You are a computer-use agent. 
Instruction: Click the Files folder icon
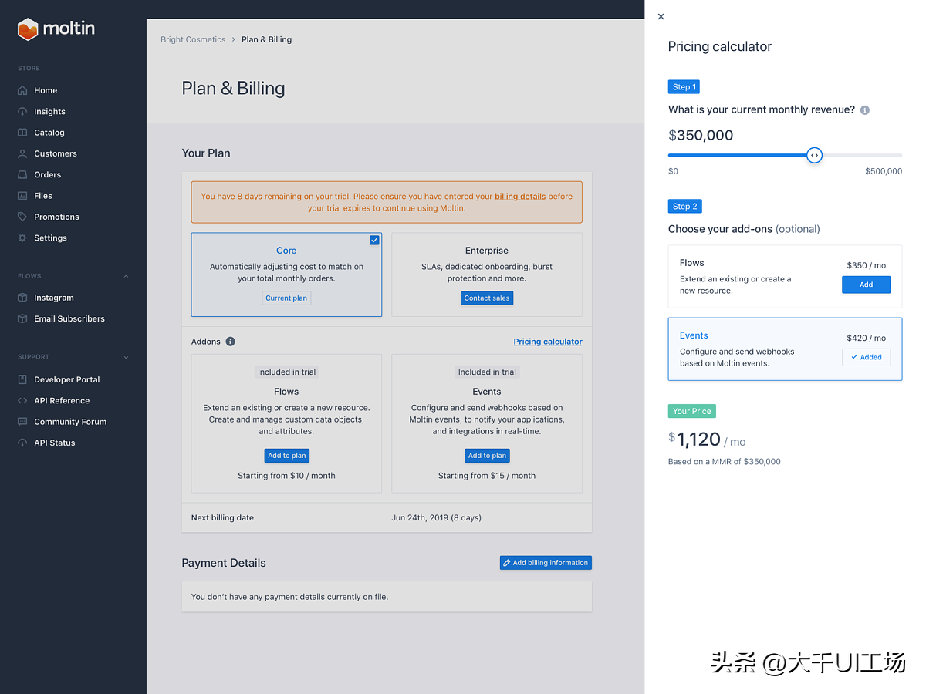tap(22, 196)
